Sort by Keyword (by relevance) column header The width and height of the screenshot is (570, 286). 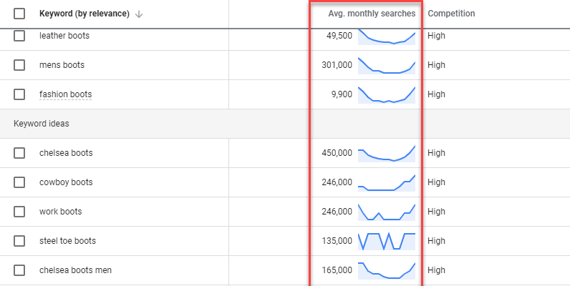pos(84,14)
